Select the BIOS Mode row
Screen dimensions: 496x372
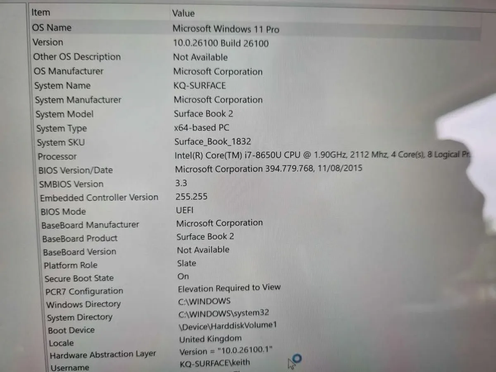(x=63, y=212)
